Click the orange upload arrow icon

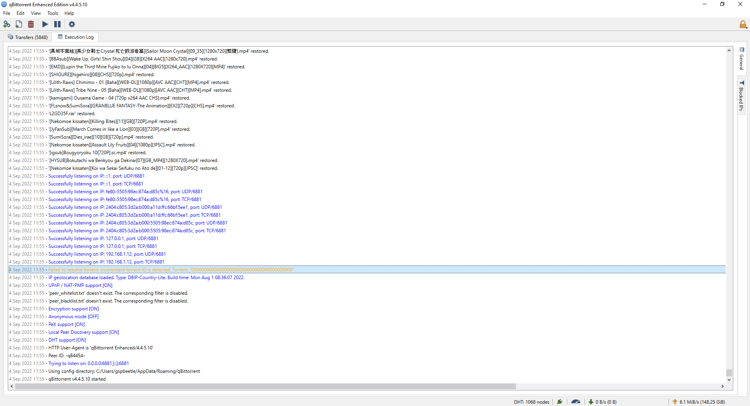click(x=675, y=402)
